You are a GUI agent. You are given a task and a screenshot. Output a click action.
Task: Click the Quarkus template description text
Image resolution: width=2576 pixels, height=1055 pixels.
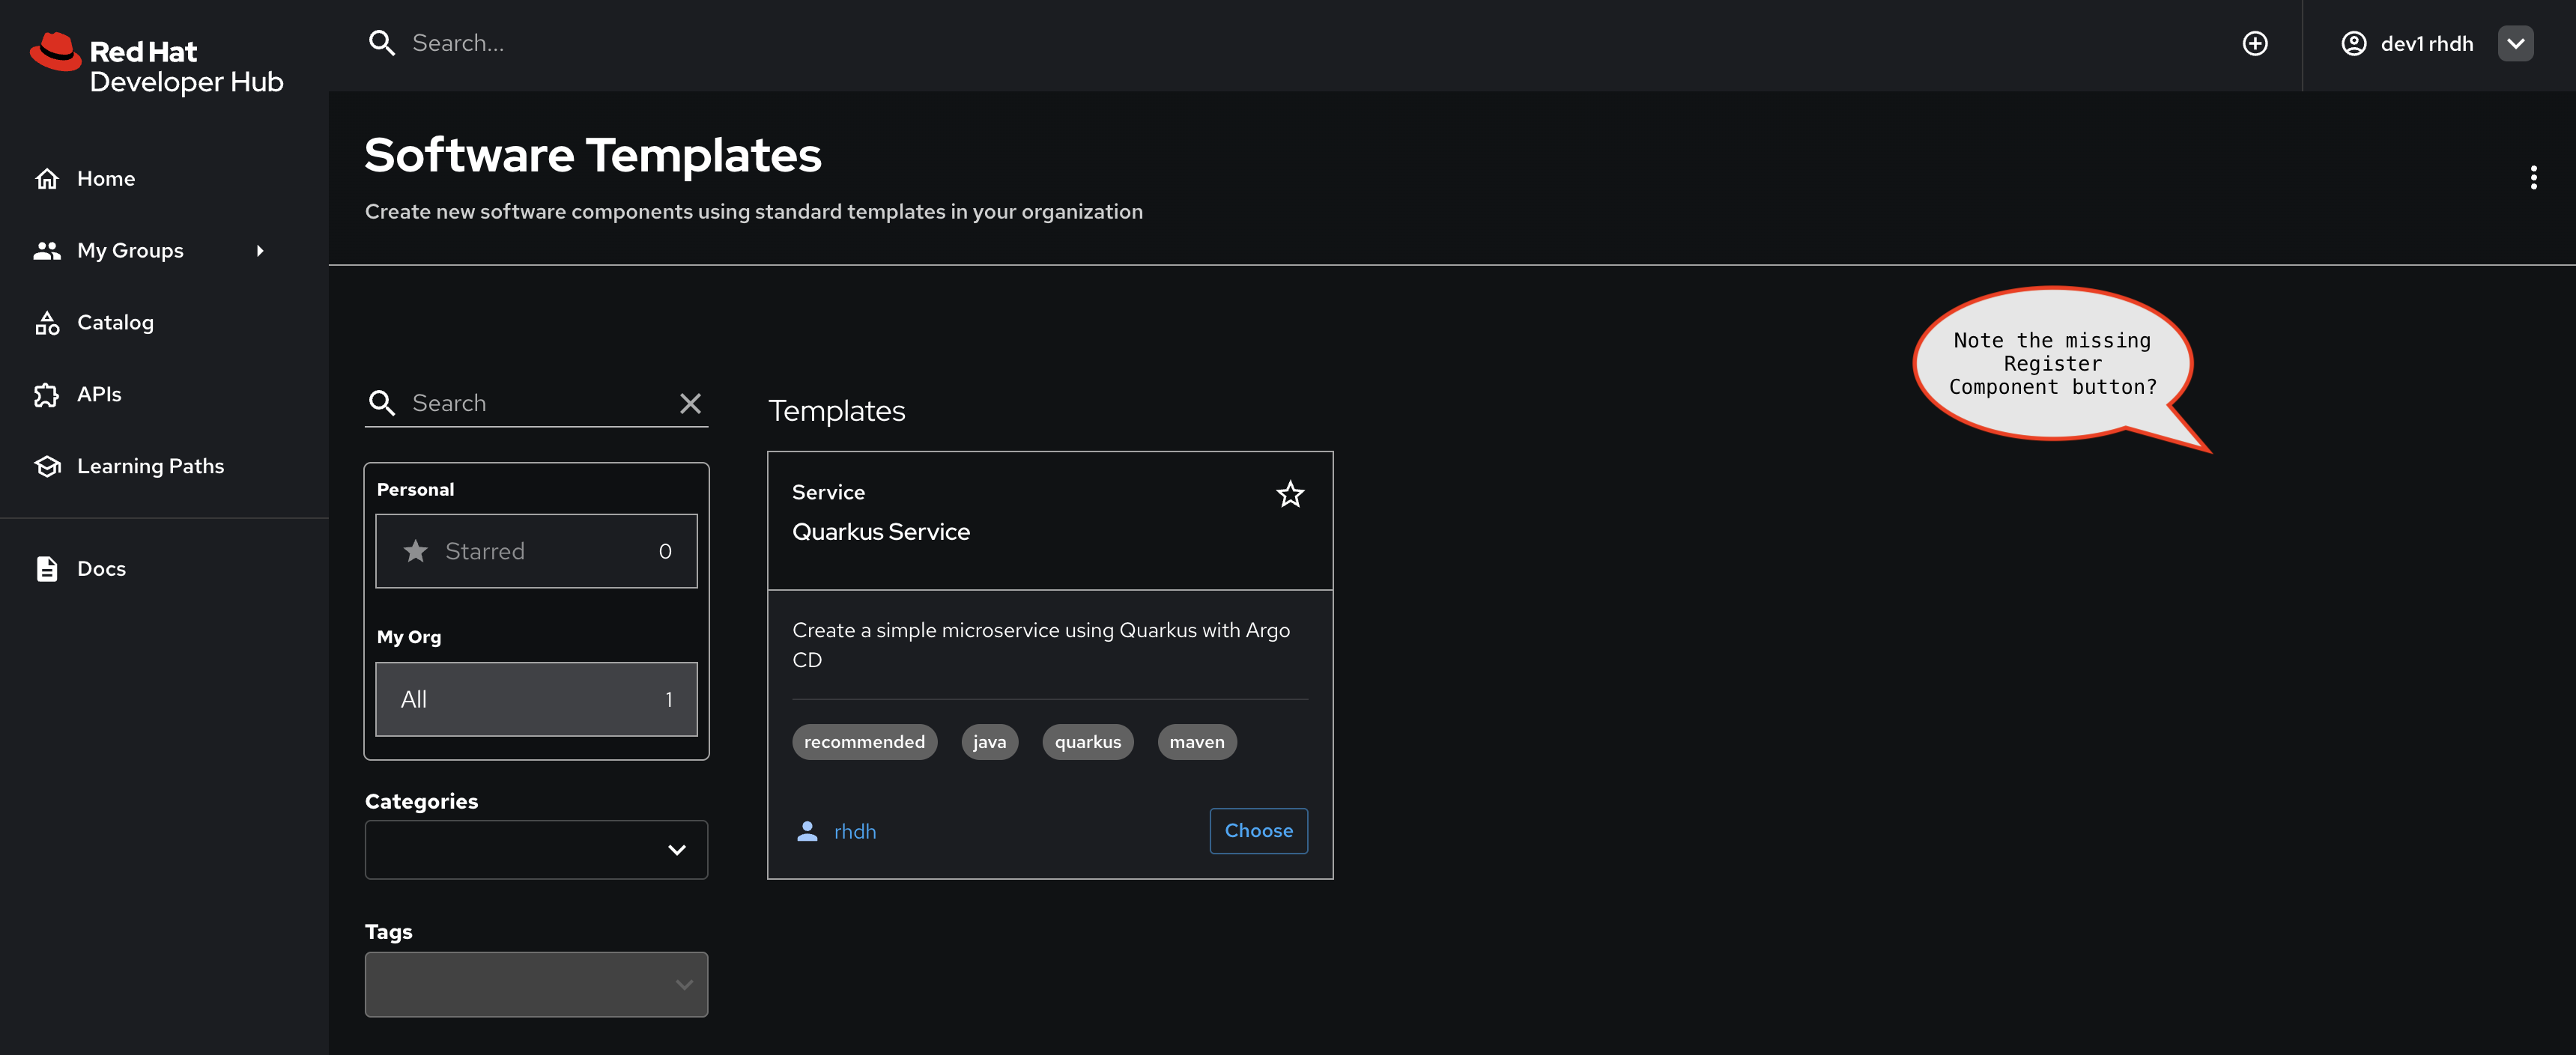[1041, 645]
